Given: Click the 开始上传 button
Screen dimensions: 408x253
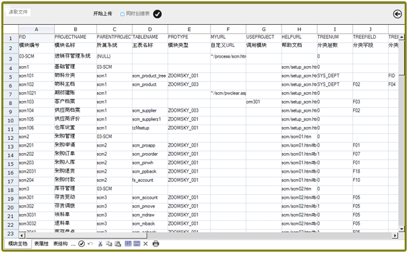Looking at the screenshot, I should (102, 13).
